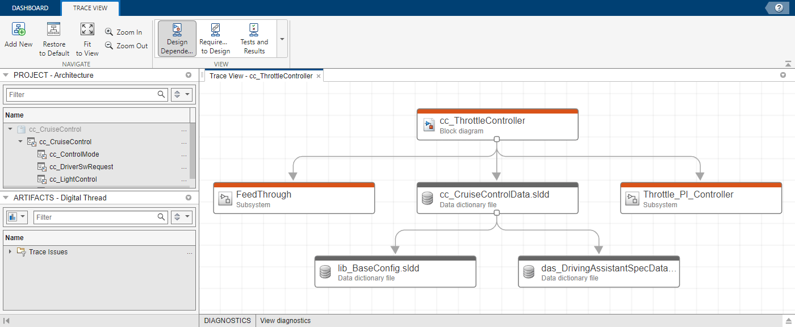Click Zoom In in Navigate section
Image resolution: width=795 pixels, height=327 pixels.
(124, 32)
